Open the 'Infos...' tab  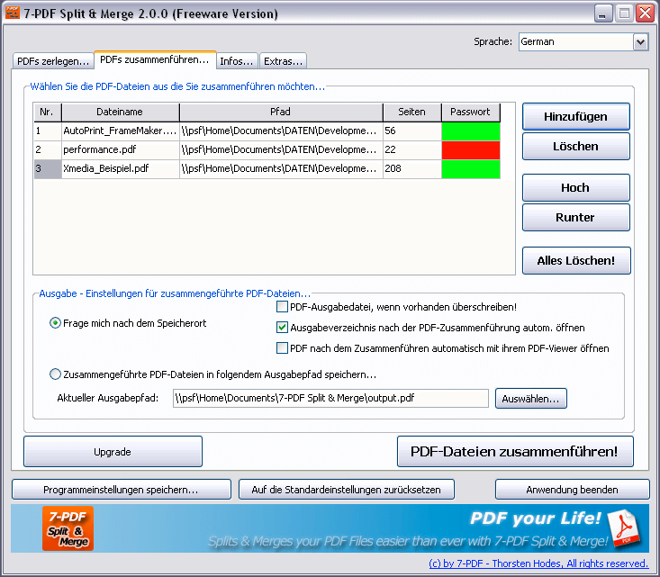238,61
